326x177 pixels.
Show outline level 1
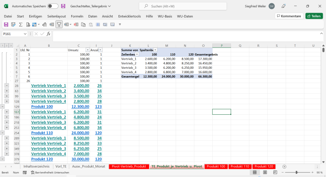click(2, 46)
